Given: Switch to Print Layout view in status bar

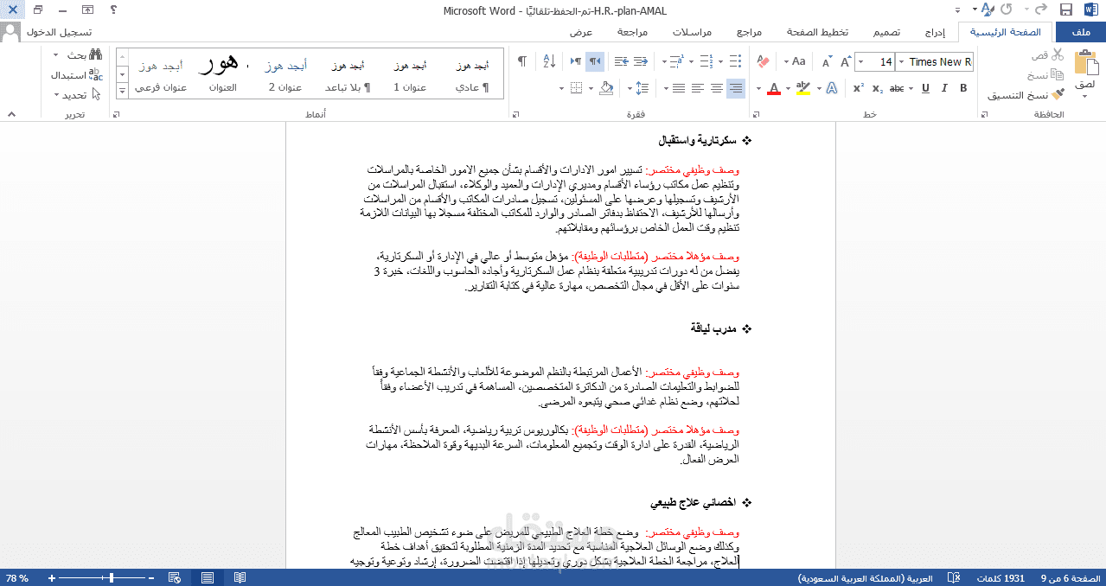Looking at the screenshot, I should click(x=208, y=577).
